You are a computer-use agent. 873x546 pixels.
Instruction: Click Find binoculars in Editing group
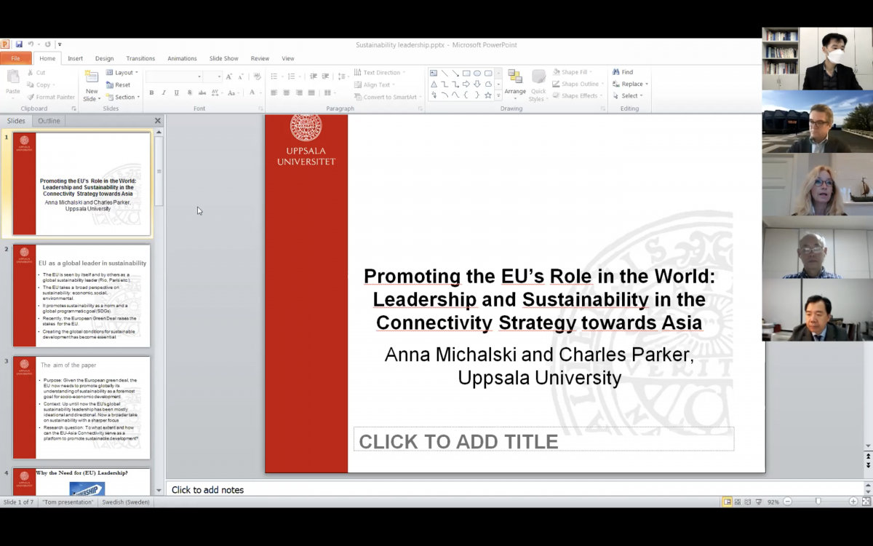(x=623, y=72)
